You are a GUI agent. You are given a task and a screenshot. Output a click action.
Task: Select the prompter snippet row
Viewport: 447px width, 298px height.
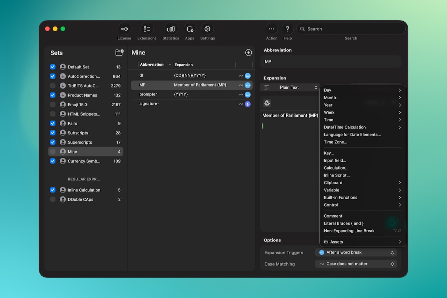pos(186,94)
